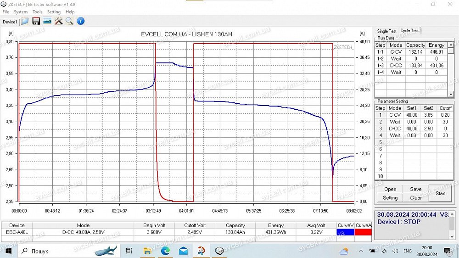Click Run Data scrollbar down arrow
The image size is (459, 258).
(451, 94)
